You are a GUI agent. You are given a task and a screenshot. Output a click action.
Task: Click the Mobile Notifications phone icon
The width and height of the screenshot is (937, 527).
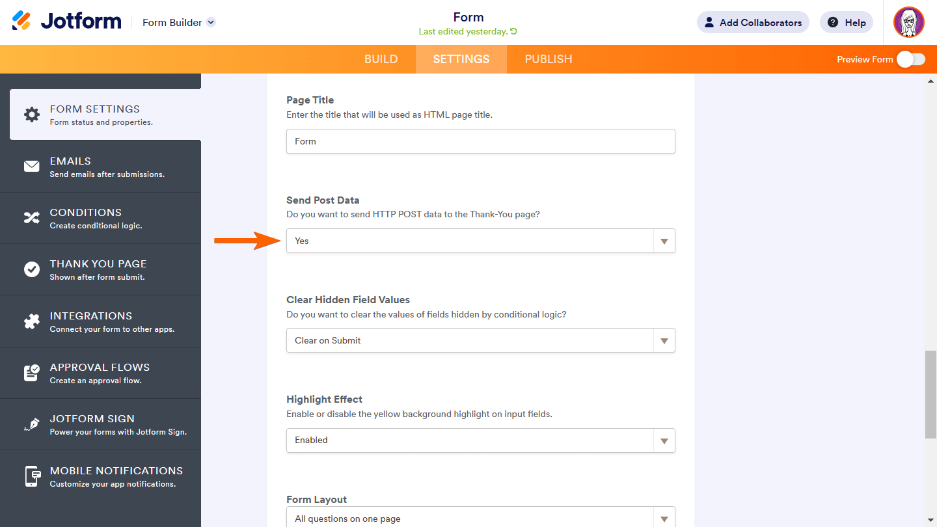31,476
